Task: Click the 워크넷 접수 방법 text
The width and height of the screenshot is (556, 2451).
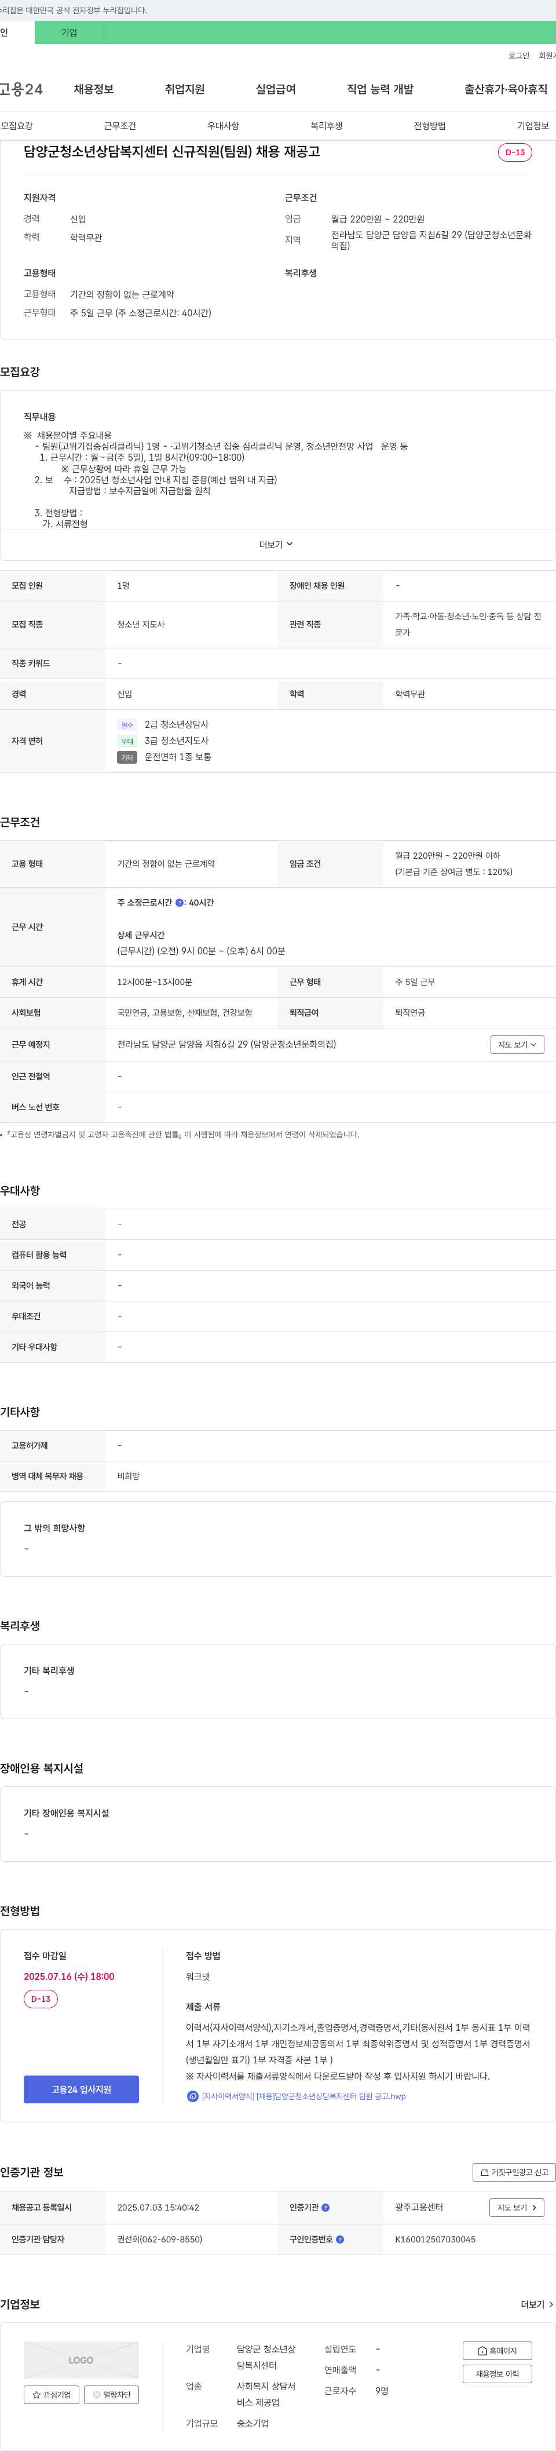Action: (197, 1977)
